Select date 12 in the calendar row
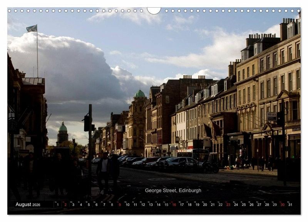Screen dimensions: 308x222 [x=143, y=205]
